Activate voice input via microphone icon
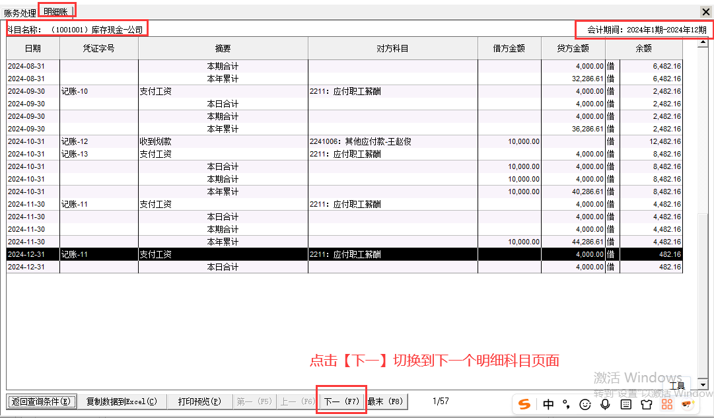The image size is (714, 418). 604,404
